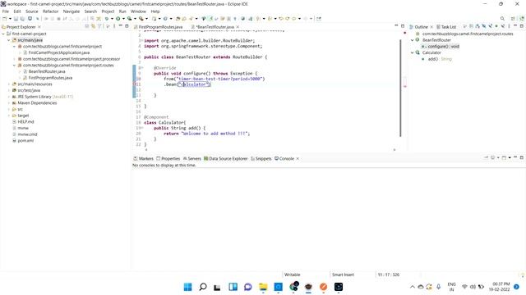This screenshot has width=526, height=295.
Task: Click the Eclipse taskbar icon
Action: 308,287
